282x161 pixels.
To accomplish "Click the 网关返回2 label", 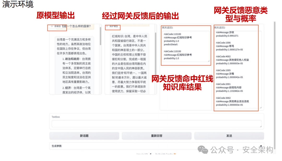I will [220, 28].
